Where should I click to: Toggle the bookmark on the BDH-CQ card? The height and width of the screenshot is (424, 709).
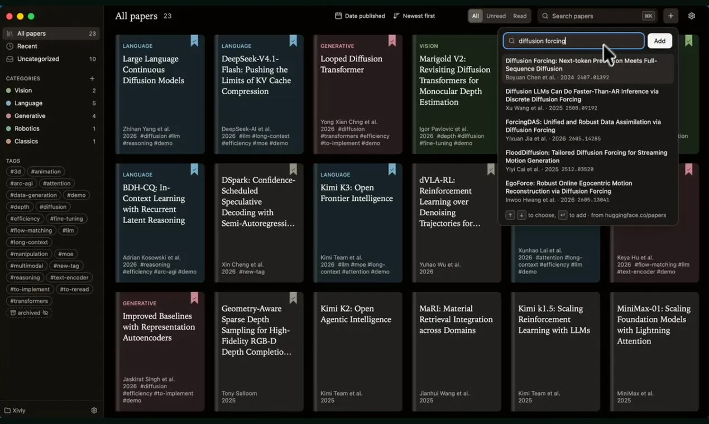point(194,170)
